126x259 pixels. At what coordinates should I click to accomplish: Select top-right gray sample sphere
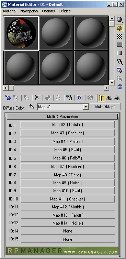pos(91,33)
